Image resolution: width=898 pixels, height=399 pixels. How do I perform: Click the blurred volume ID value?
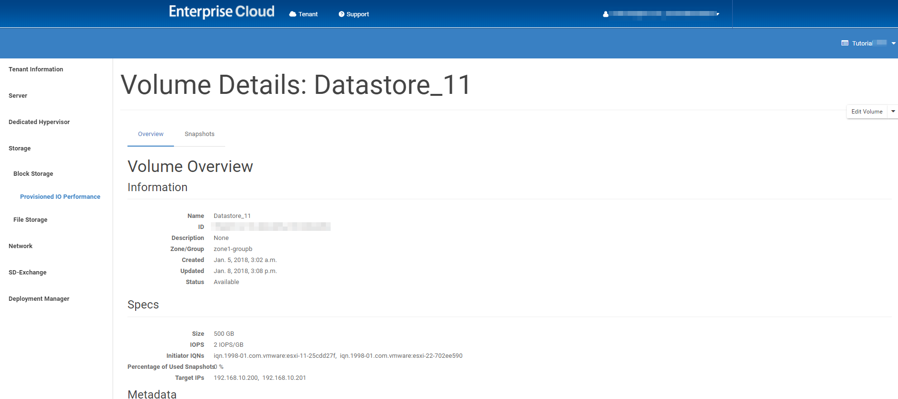click(x=271, y=227)
